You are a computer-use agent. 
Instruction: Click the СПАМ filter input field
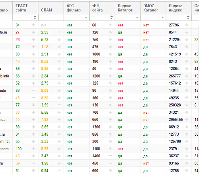[51, 18]
